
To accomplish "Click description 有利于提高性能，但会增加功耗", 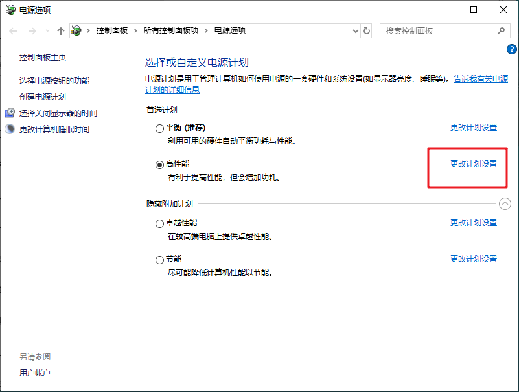I will pos(224,178).
